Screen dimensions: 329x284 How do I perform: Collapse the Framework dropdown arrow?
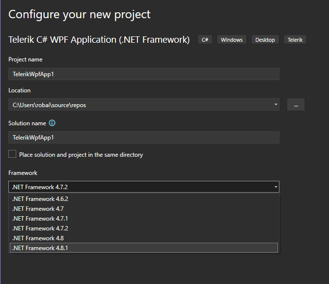[x=276, y=187]
